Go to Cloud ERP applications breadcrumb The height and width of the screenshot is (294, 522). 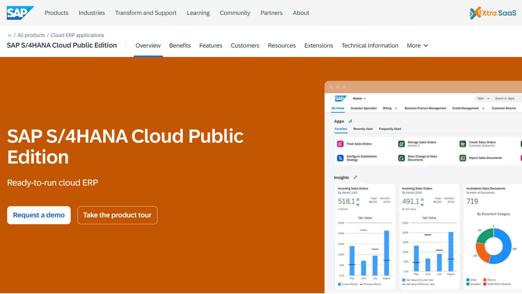point(77,35)
